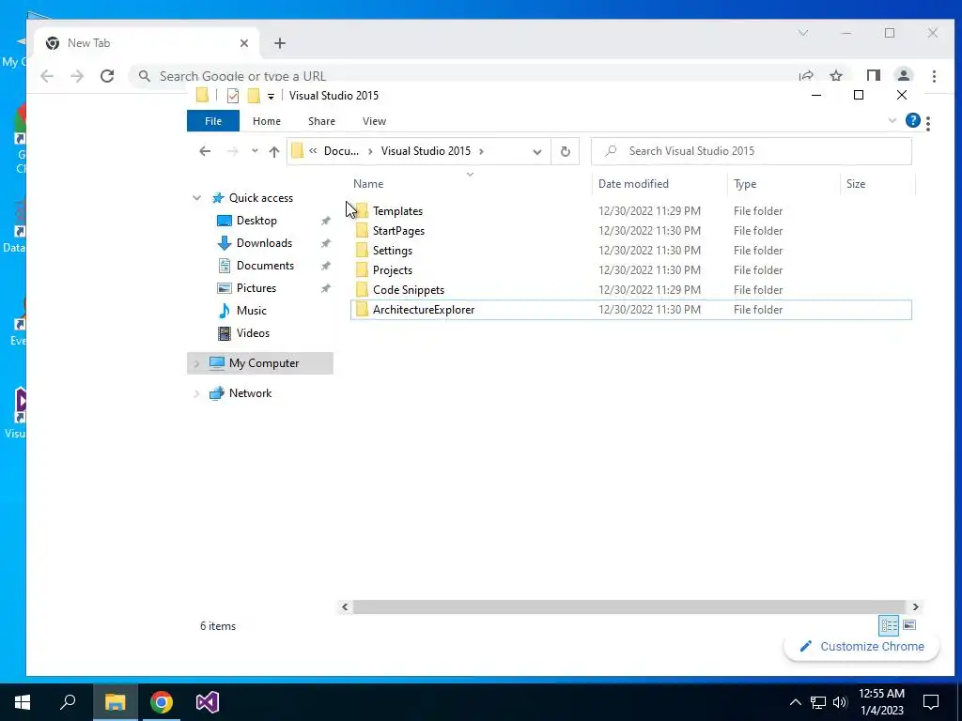Click the Search Visual Studio 2015 box
Viewport: 962px width, 721px height.
pos(752,151)
